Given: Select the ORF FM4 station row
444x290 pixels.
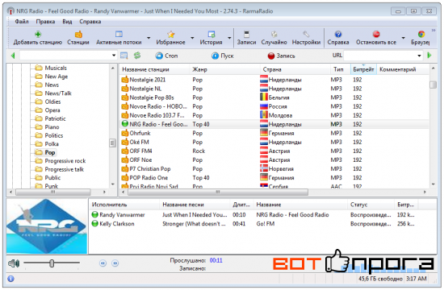Looking at the screenshot, I should (x=274, y=151).
